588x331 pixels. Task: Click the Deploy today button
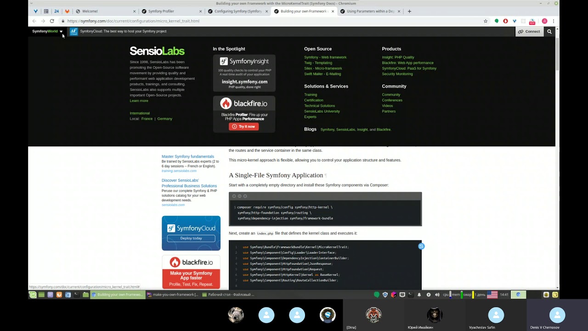click(191, 238)
